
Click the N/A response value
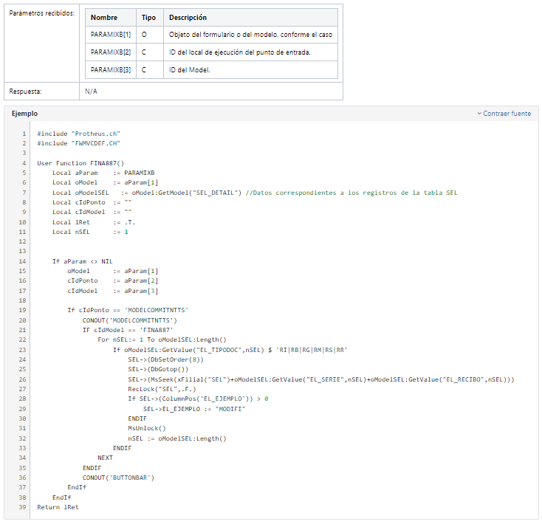(x=91, y=92)
